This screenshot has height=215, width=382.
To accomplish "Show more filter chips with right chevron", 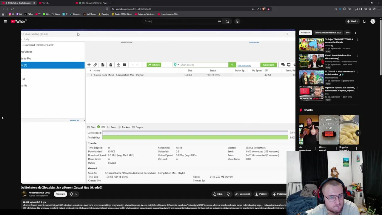I will [355, 33].
